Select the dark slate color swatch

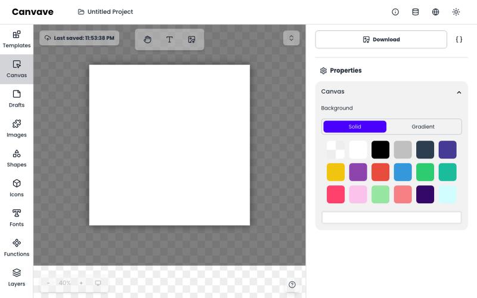coord(425,150)
